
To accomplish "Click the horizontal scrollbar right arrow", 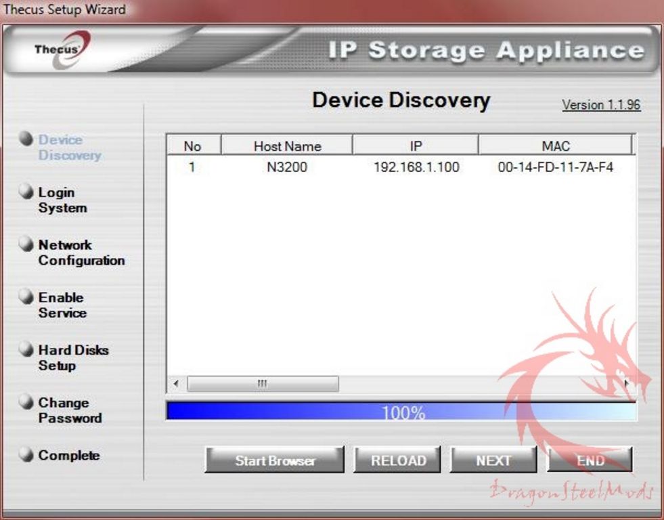I will click(x=627, y=384).
